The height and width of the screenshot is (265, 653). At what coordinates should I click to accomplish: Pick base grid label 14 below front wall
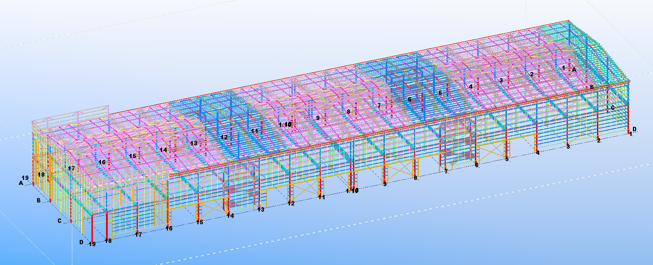click(x=230, y=216)
